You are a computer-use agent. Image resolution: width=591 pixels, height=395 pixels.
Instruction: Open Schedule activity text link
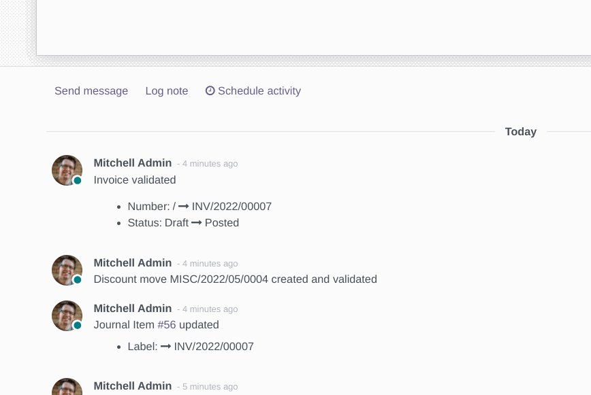coord(259,90)
